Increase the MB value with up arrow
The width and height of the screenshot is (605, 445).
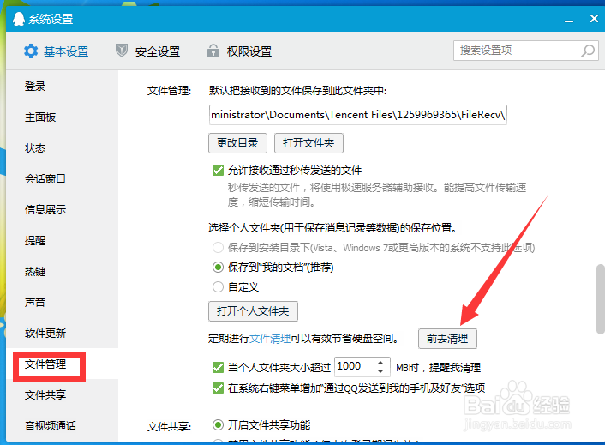(380, 363)
